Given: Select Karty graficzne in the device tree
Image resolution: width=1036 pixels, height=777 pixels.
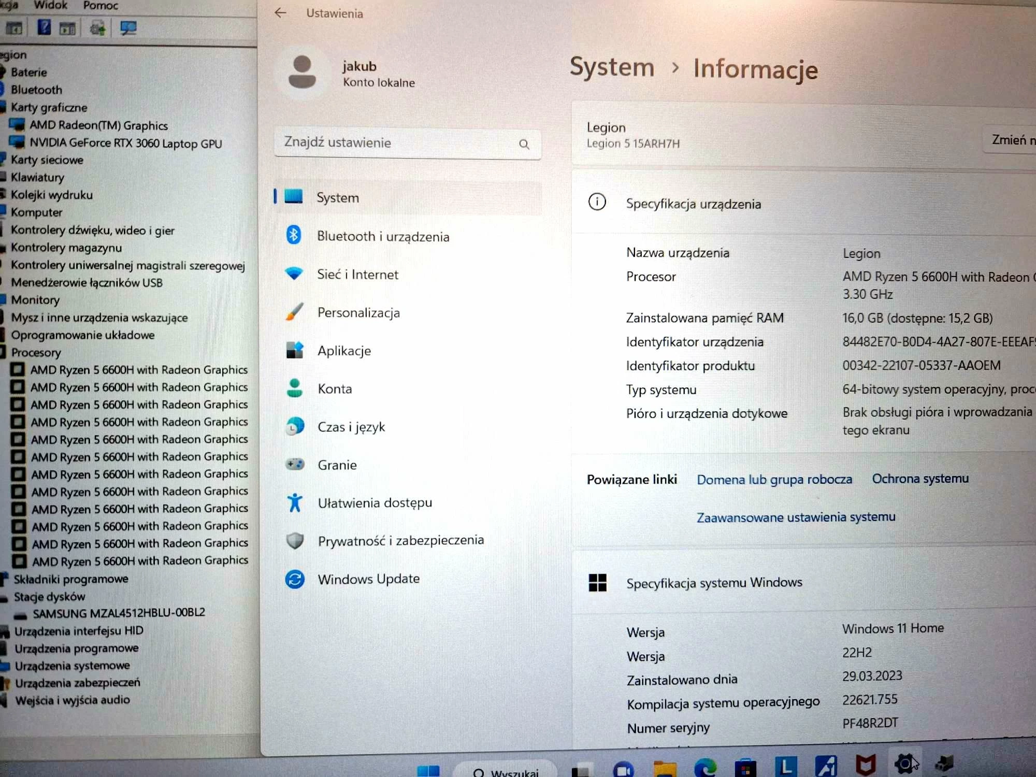Looking at the screenshot, I should (x=49, y=108).
